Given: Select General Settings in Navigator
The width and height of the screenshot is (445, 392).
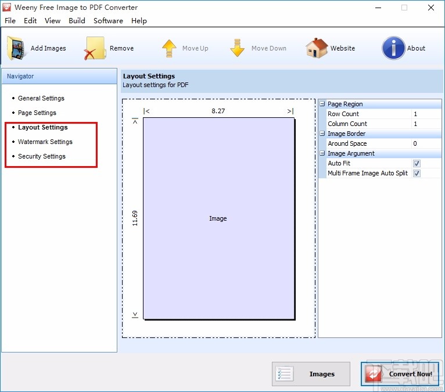Looking at the screenshot, I should pos(41,98).
